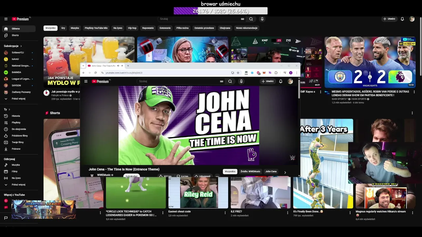Expand Pokaż więcej under subscriptions

coord(19,99)
